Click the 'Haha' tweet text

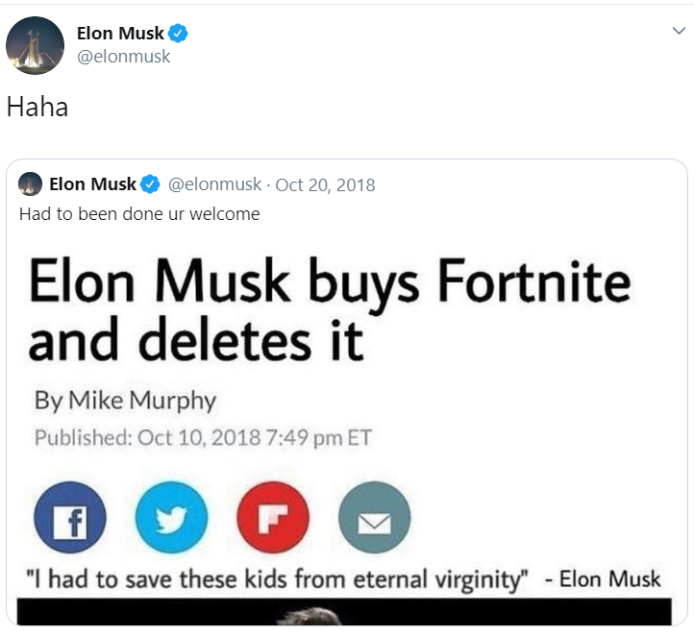pyautogui.click(x=37, y=107)
